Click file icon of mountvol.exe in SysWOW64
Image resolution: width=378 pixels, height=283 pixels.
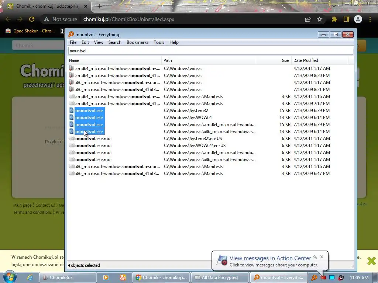click(71, 118)
